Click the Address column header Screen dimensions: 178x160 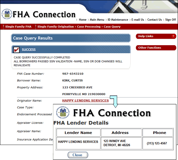121,133
